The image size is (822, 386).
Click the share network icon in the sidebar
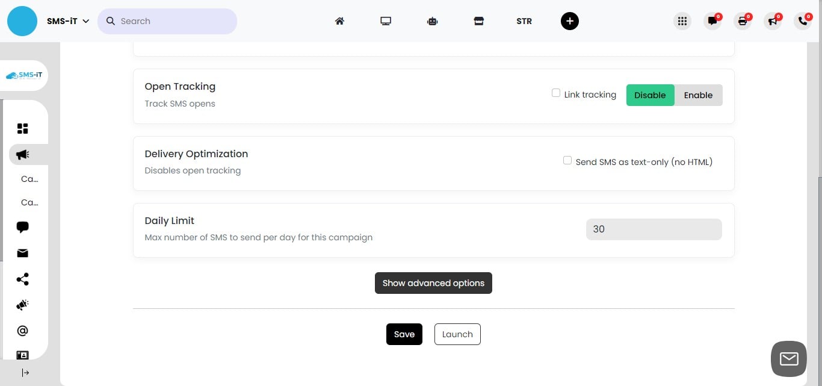pyautogui.click(x=22, y=279)
